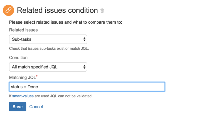Click the 'status = Done' query text

click(25, 87)
